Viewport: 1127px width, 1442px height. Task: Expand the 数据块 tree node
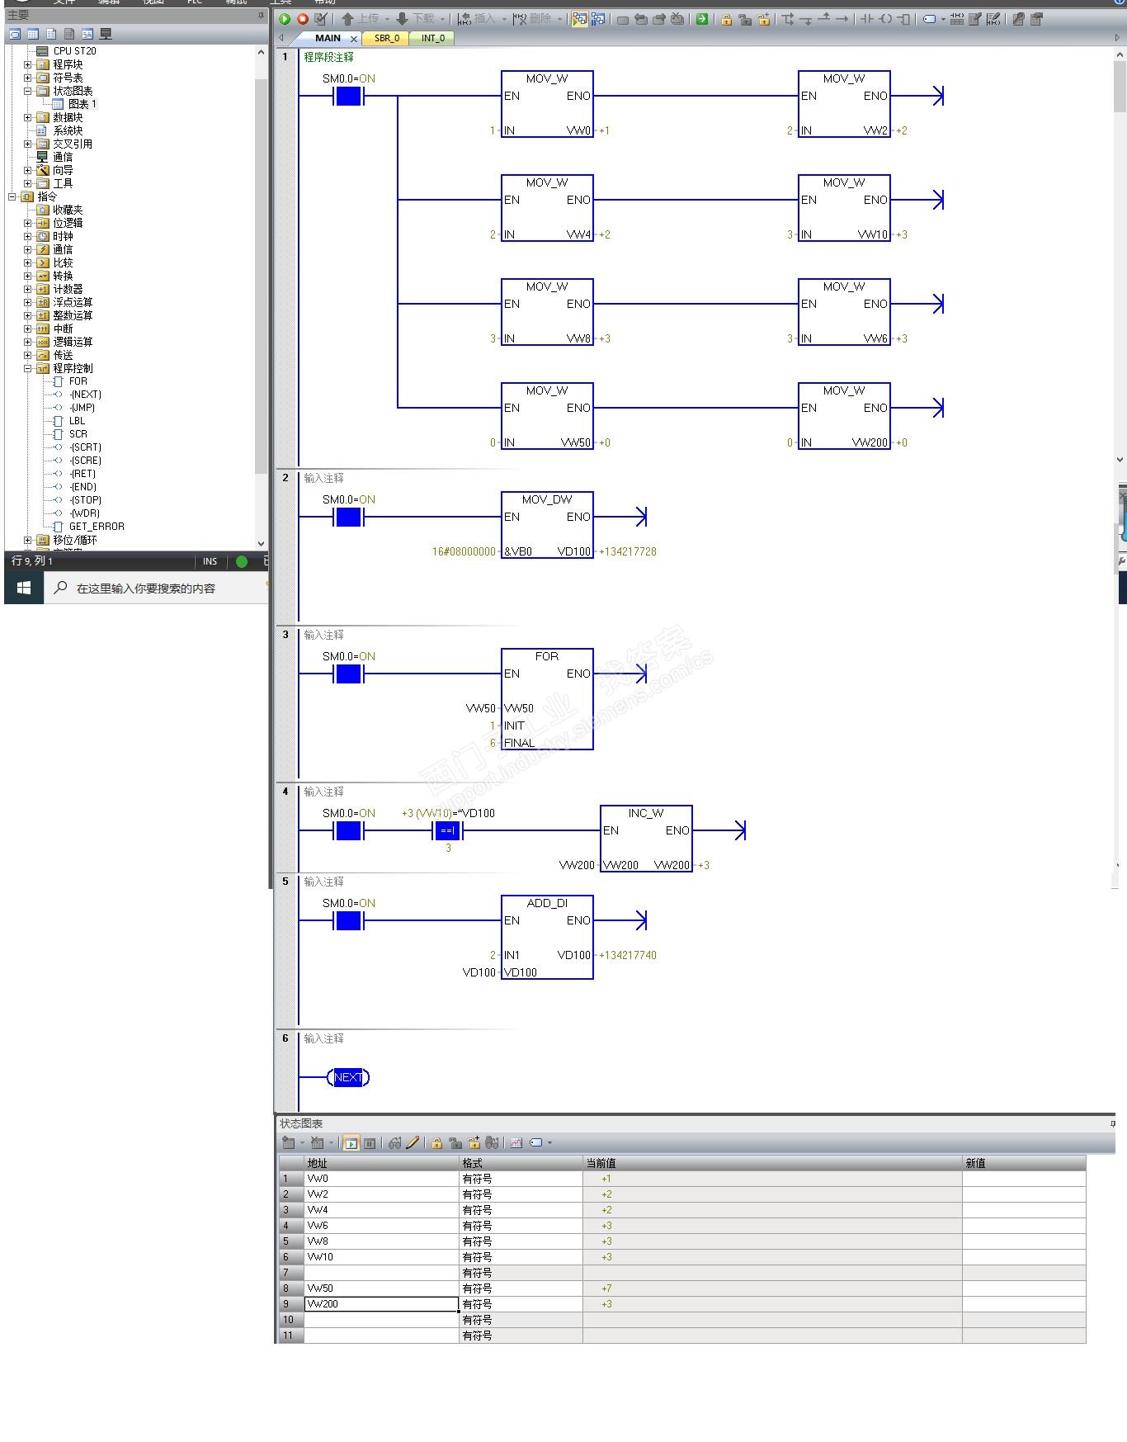[28, 117]
